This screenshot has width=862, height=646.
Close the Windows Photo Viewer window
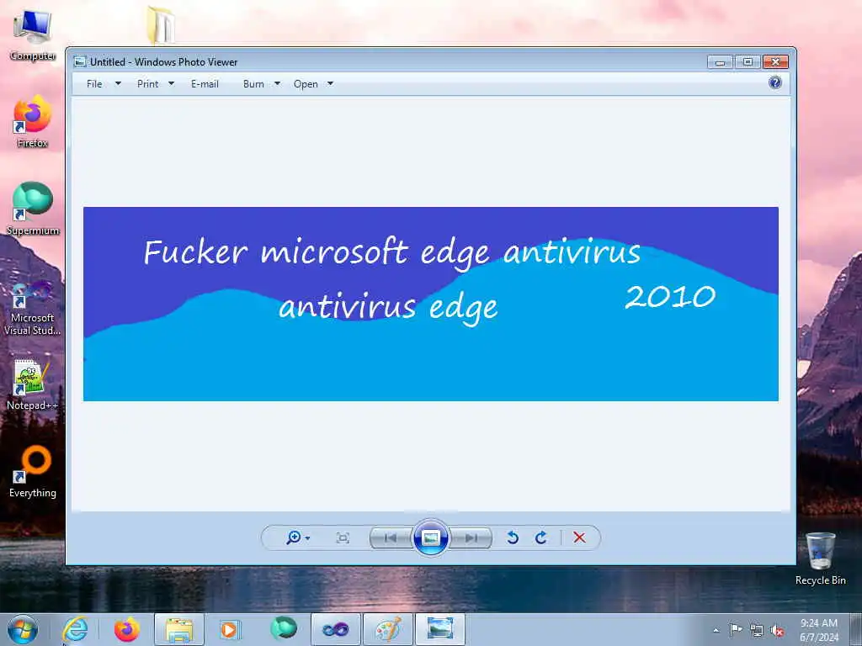(x=775, y=62)
